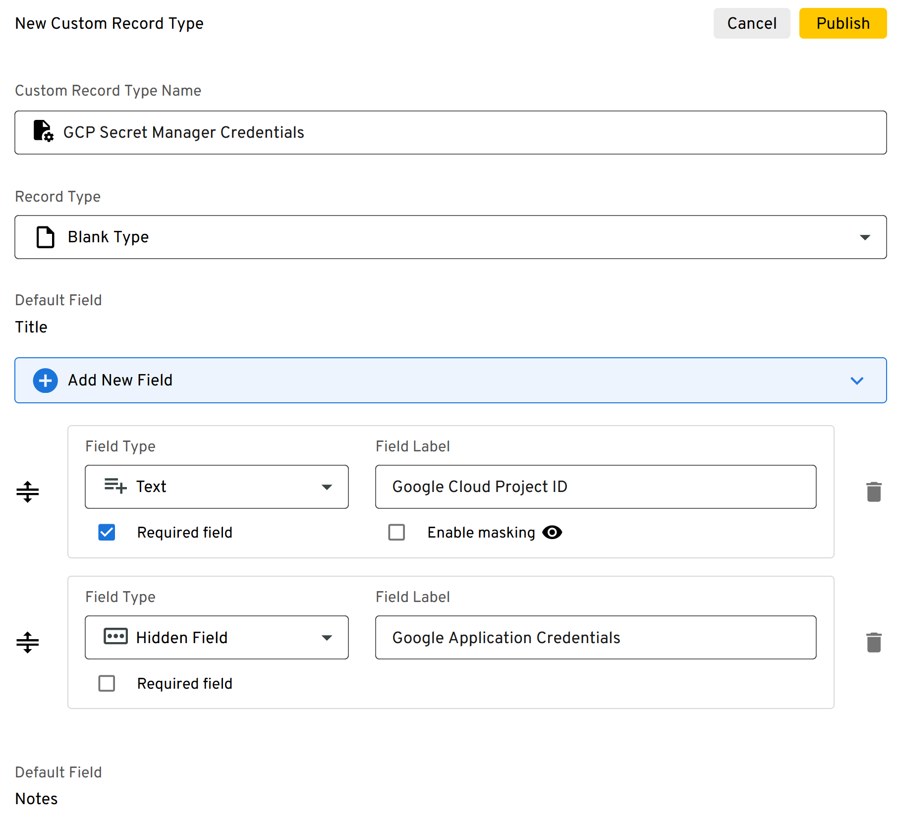Screen dimensions: 898x819
Task: Click the Text field type icon
Action: click(114, 487)
